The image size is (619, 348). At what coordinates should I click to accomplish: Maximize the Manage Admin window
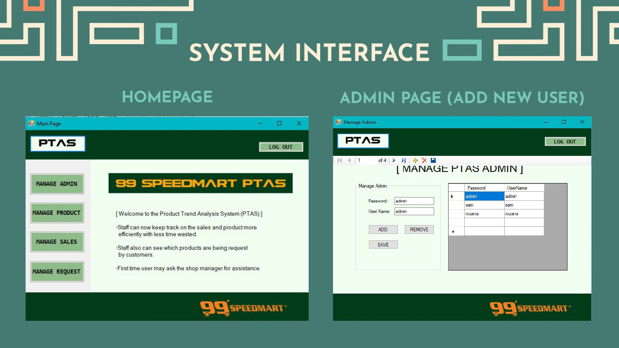564,122
